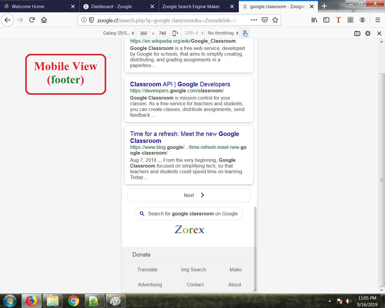Open a new browser tab
385x308 pixels.
pos(324,6)
